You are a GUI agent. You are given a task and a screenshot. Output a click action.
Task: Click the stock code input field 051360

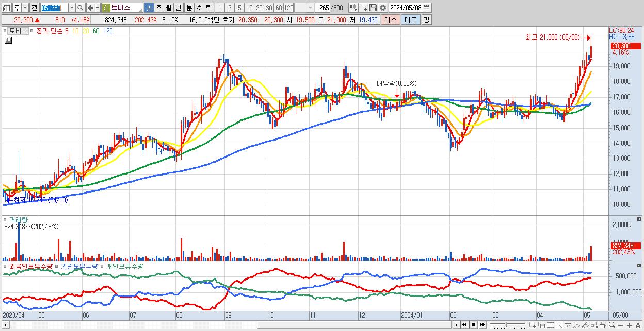point(55,8)
